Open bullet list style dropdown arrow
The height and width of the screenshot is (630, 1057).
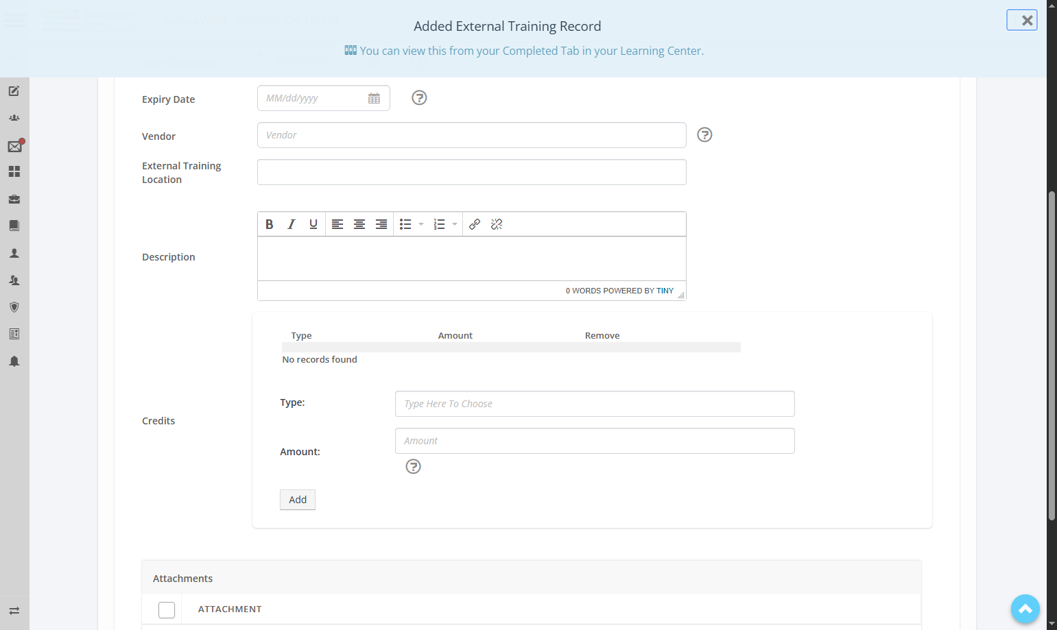(421, 224)
